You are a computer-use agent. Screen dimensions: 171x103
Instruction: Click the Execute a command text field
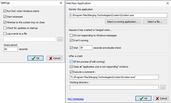click(x=114, y=77)
